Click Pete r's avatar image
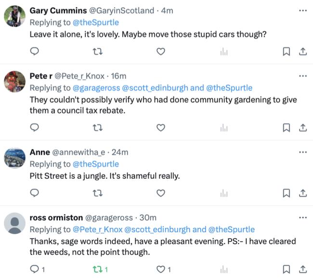Viewport: 313px width, 280px height. coord(14,81)
